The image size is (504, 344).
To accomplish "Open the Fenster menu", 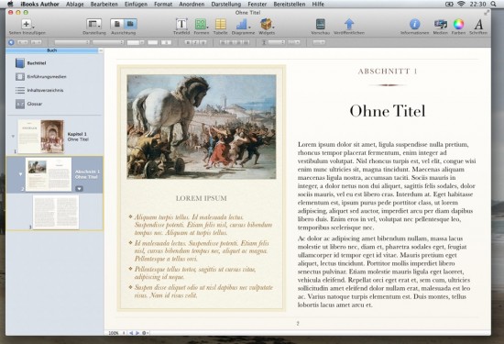I will click(257, 5).
